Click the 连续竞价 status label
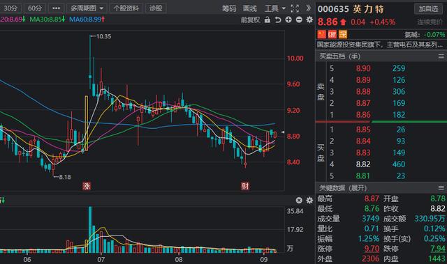This screenshot has height=264, width=447. click(x=430, y=22)
